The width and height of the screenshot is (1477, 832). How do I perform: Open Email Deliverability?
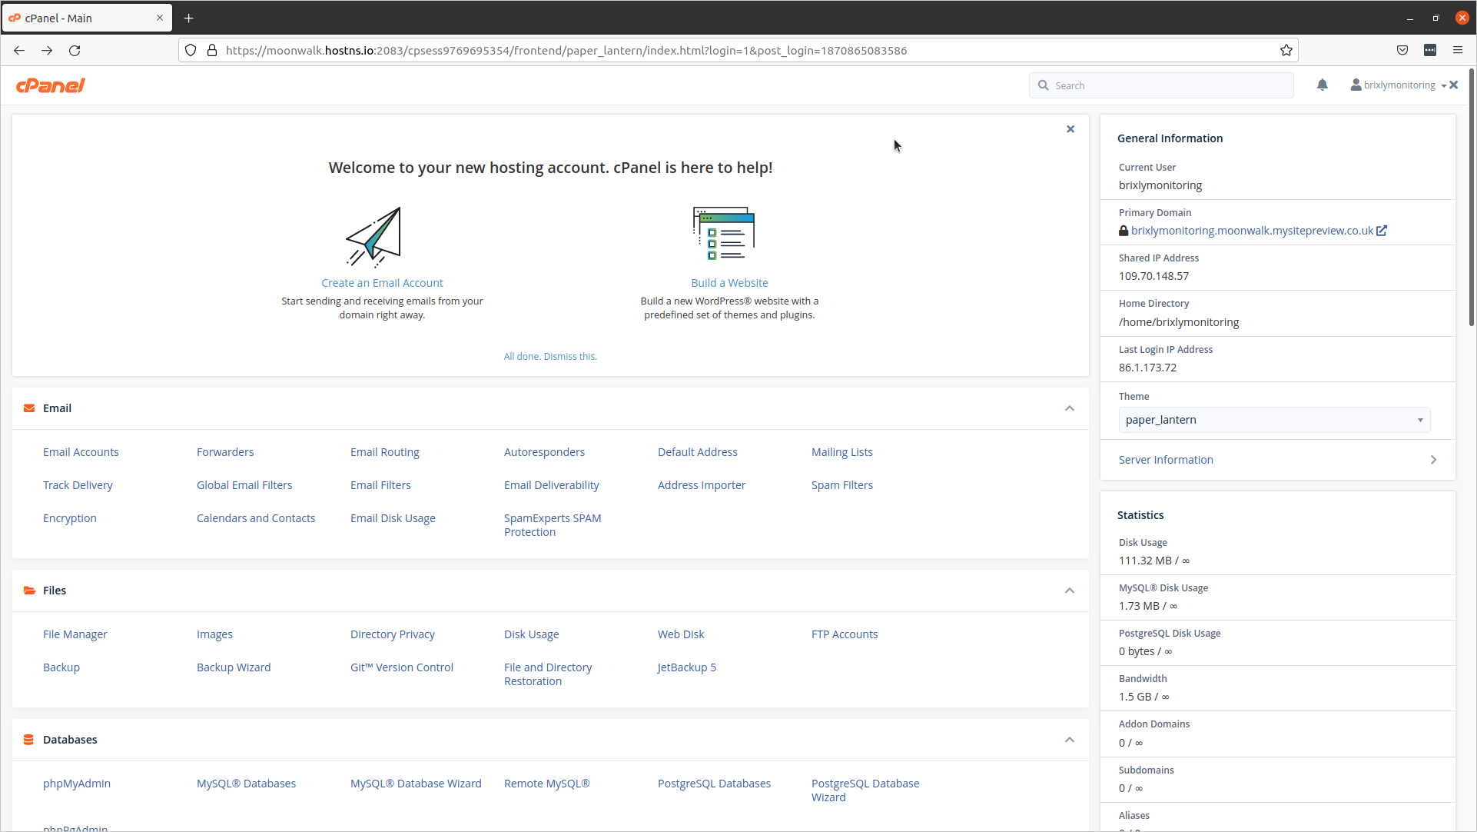552,485
